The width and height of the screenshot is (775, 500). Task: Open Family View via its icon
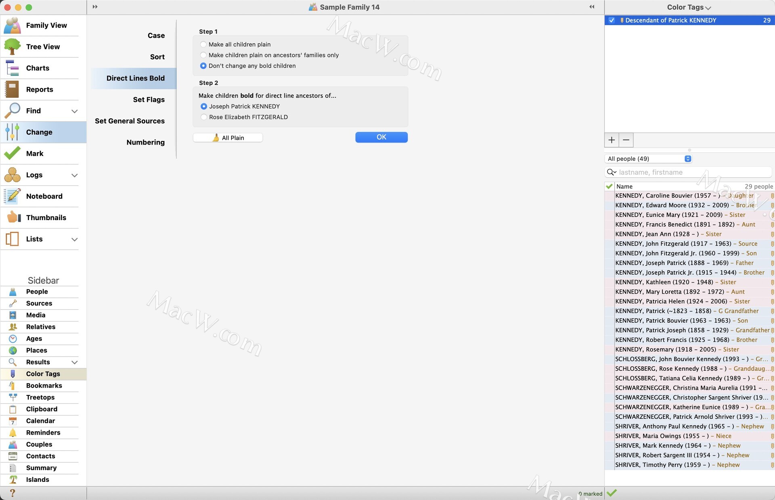(13, 25)
